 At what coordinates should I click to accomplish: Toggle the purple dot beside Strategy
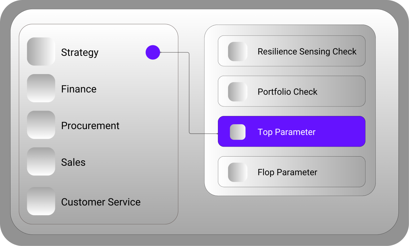click(153, 52)
